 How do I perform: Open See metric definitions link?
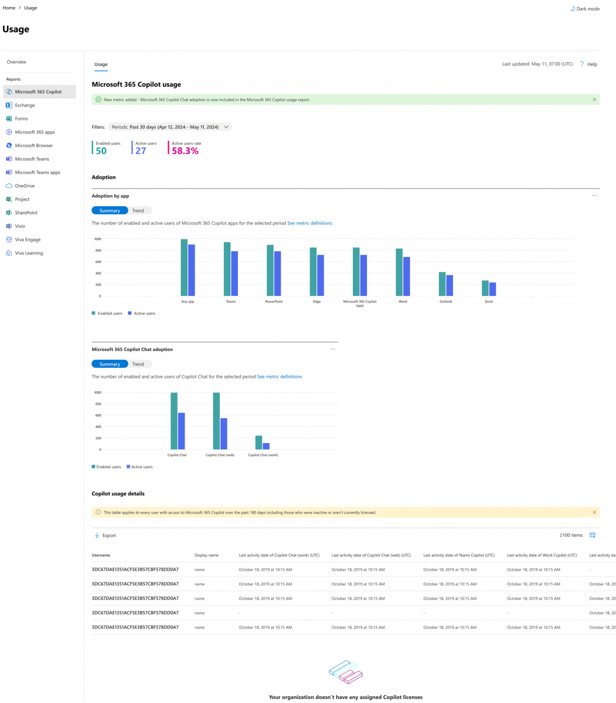coord(309,223)
